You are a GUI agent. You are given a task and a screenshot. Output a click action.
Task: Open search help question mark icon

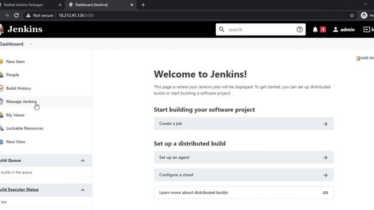point(300,30)
